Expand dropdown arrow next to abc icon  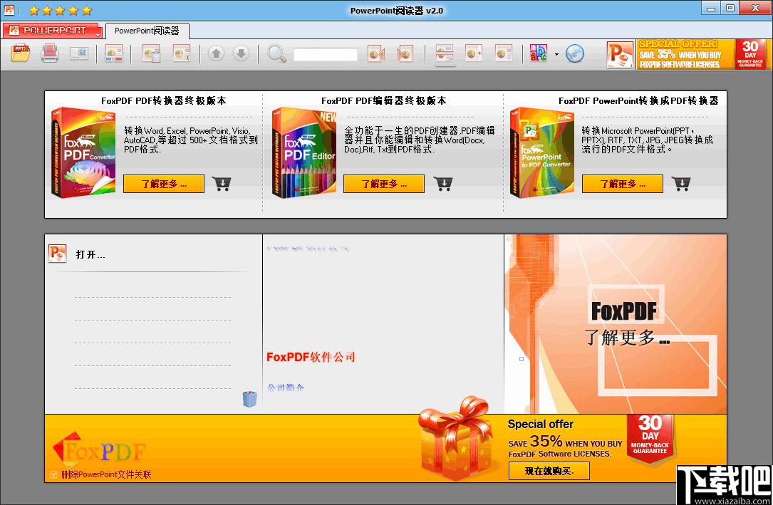556,54
